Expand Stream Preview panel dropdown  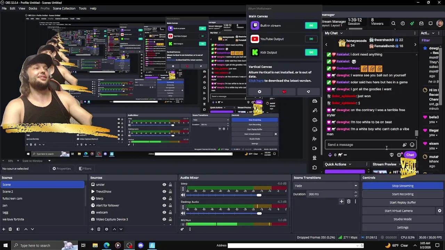pos(399,165)
